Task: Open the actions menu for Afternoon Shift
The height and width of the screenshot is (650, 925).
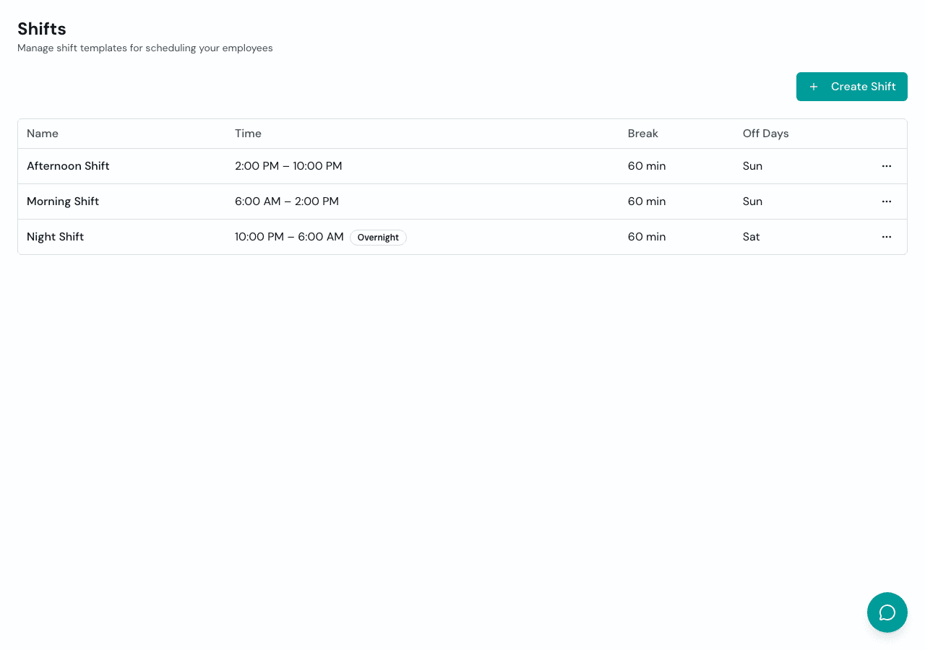Action: pos(887,166)
